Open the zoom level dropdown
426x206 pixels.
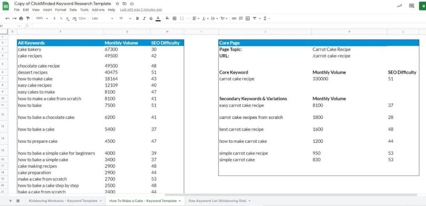click(41, 18)
